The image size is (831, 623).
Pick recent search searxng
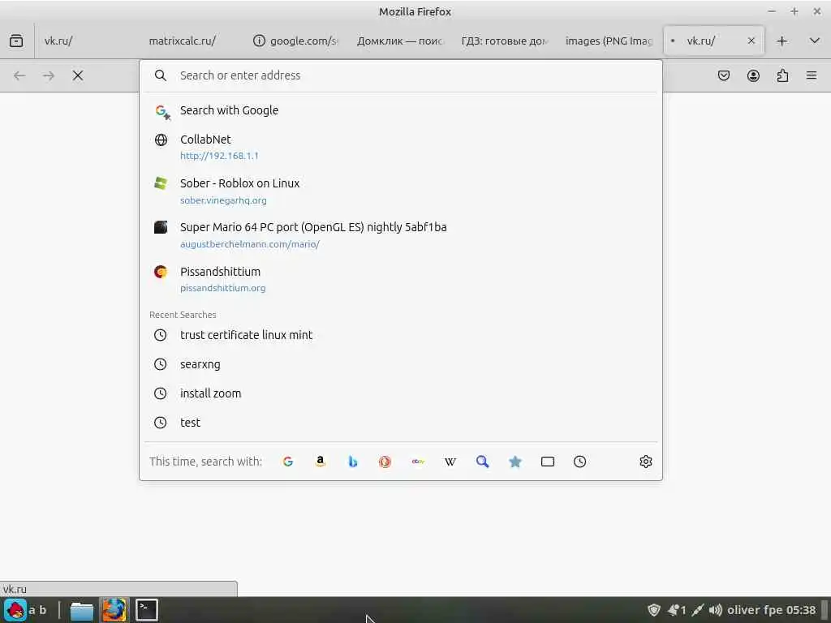tap(401, 364)
